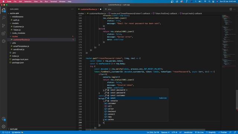
Task: Change the UTF-8 file encoding
Action: [x=174, y=133]
